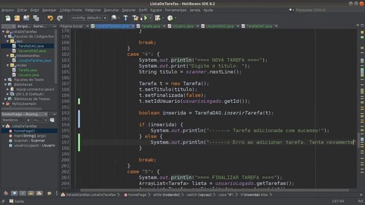
Task: Click sort icon in Navigator bottom toolbar
Action: 49,193
